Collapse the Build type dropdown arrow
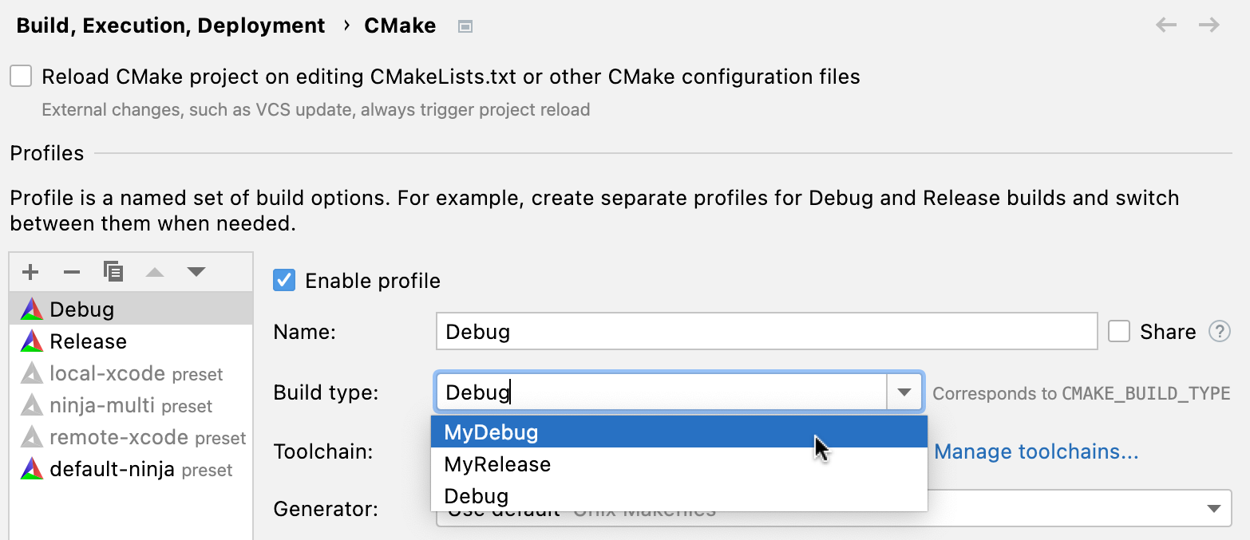 coord(904,392)
